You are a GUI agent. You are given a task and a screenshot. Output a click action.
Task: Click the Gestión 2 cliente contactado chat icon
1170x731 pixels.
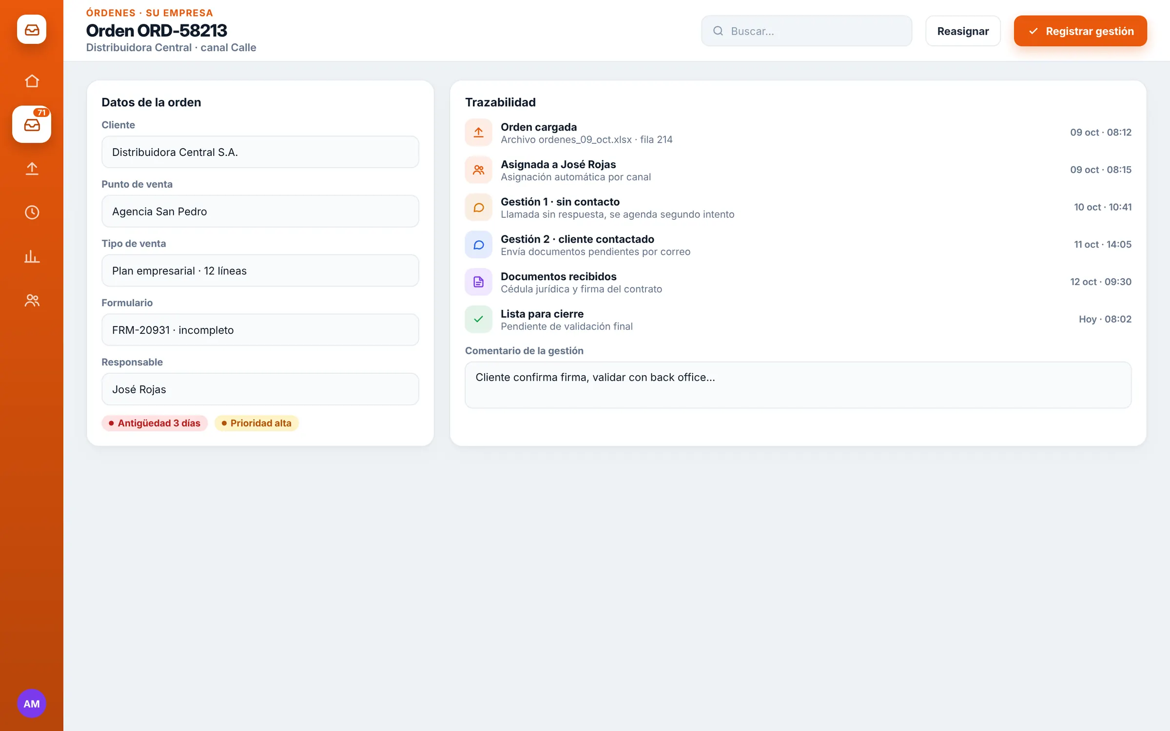(478, 245)
